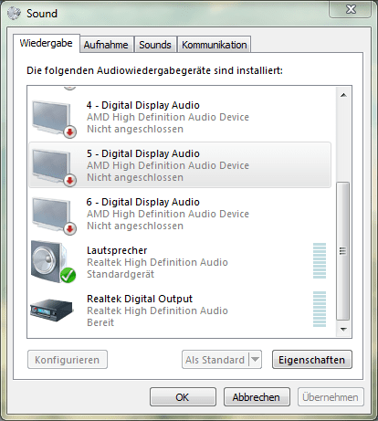Select the 4 - Digital Display Audio monitor icon
This screenshot has width=378, height=421.
click(x=54, y=119)
